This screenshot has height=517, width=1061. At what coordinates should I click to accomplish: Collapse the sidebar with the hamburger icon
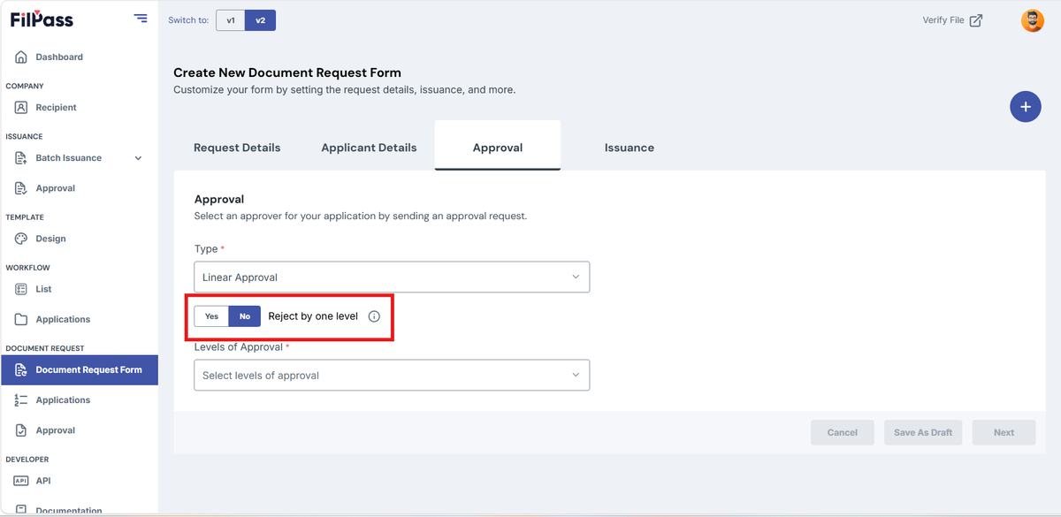coord(141,18)
